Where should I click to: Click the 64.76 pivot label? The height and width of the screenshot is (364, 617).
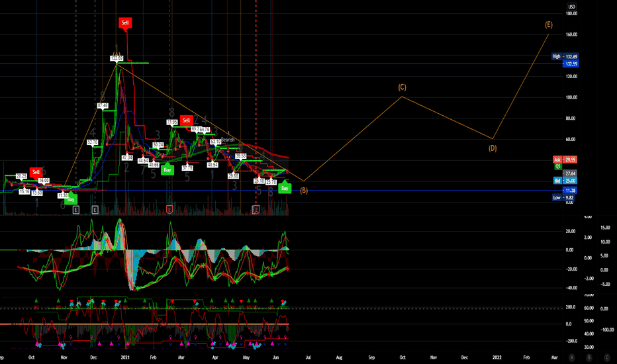pos(204,130)
